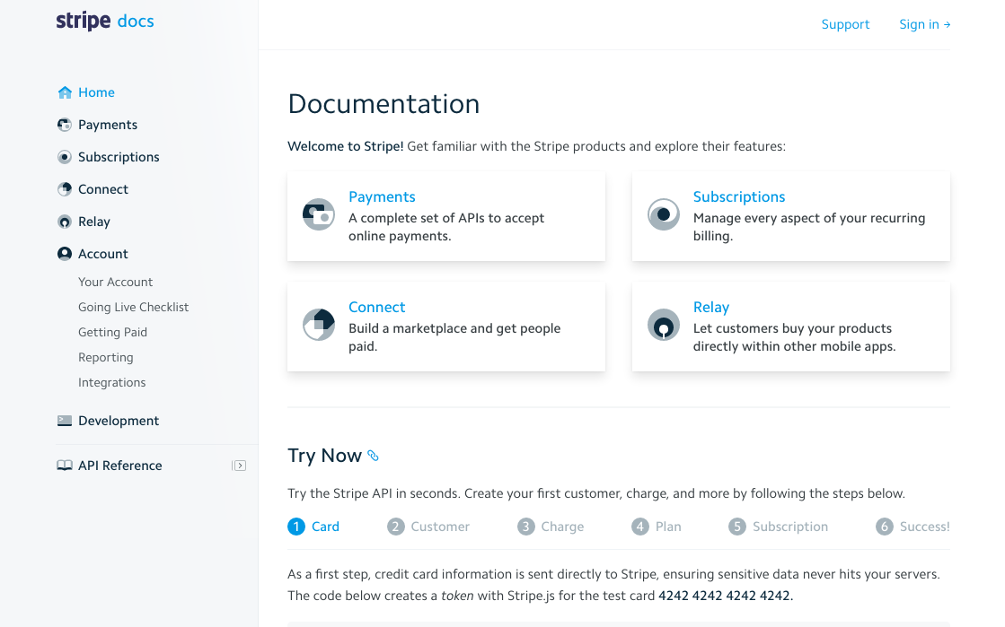
Task: Click the Connect sidebar icon
Action: point(65,189)
